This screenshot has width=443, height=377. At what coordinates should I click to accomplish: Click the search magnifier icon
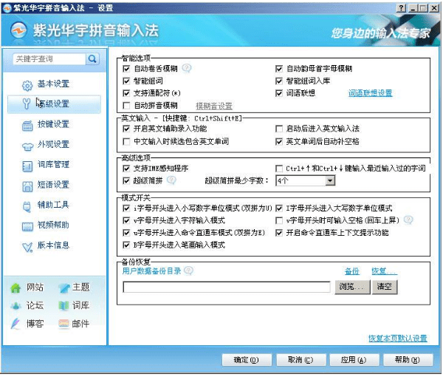(x=92, y=59)
